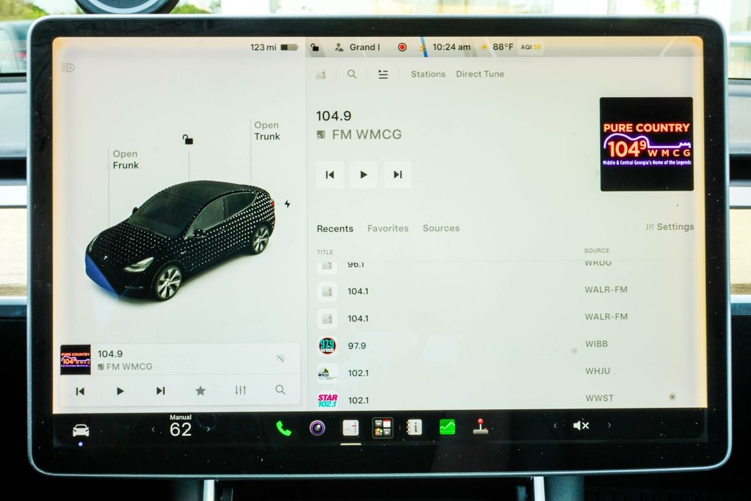Raise cabin temperature with right chevron
Image resolution: width=751 pixels, height=501 pixels.
click(208, 429)
